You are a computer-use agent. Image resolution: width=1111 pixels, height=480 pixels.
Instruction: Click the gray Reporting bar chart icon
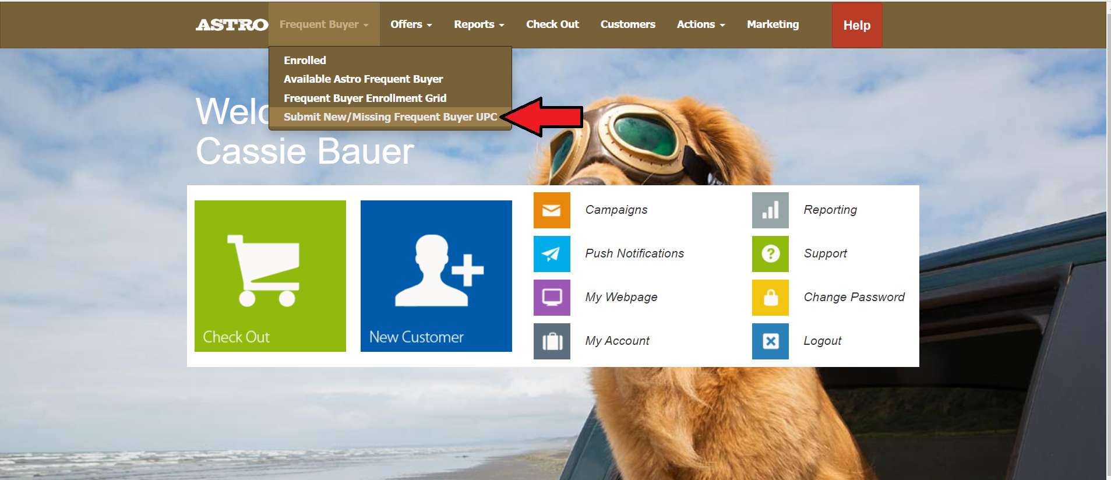[770, 210]
